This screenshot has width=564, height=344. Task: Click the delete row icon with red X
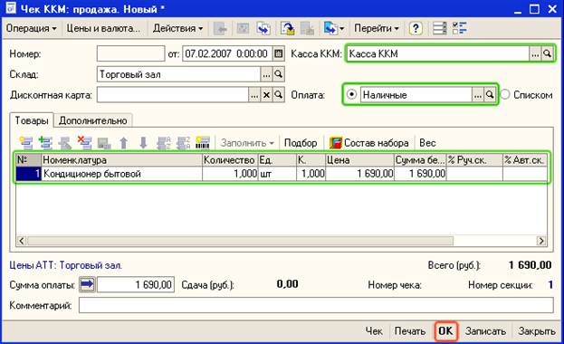pyautogui.click(x=84, y=143)
